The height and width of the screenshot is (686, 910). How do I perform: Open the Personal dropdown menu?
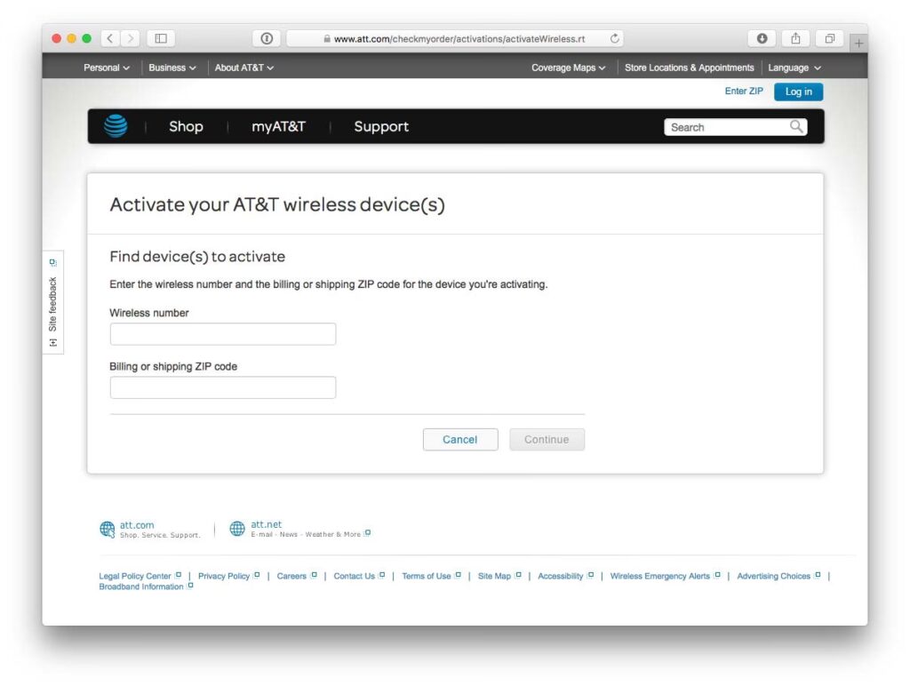(x=107, y=68)
